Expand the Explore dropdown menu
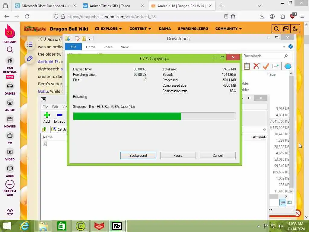This screenshot has height=232, width=309. click(x=108, y=29)
